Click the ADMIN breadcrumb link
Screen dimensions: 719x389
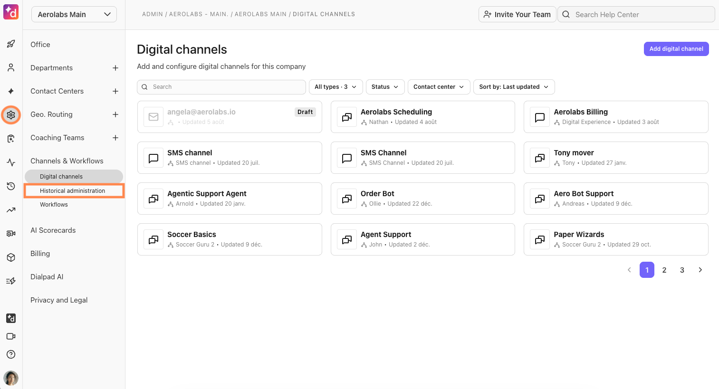[153, 14]
